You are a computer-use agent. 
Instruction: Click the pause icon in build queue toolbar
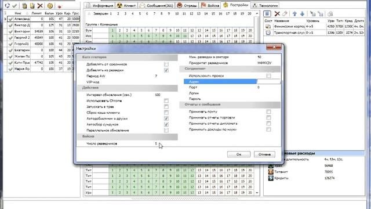tap(267, 14)
